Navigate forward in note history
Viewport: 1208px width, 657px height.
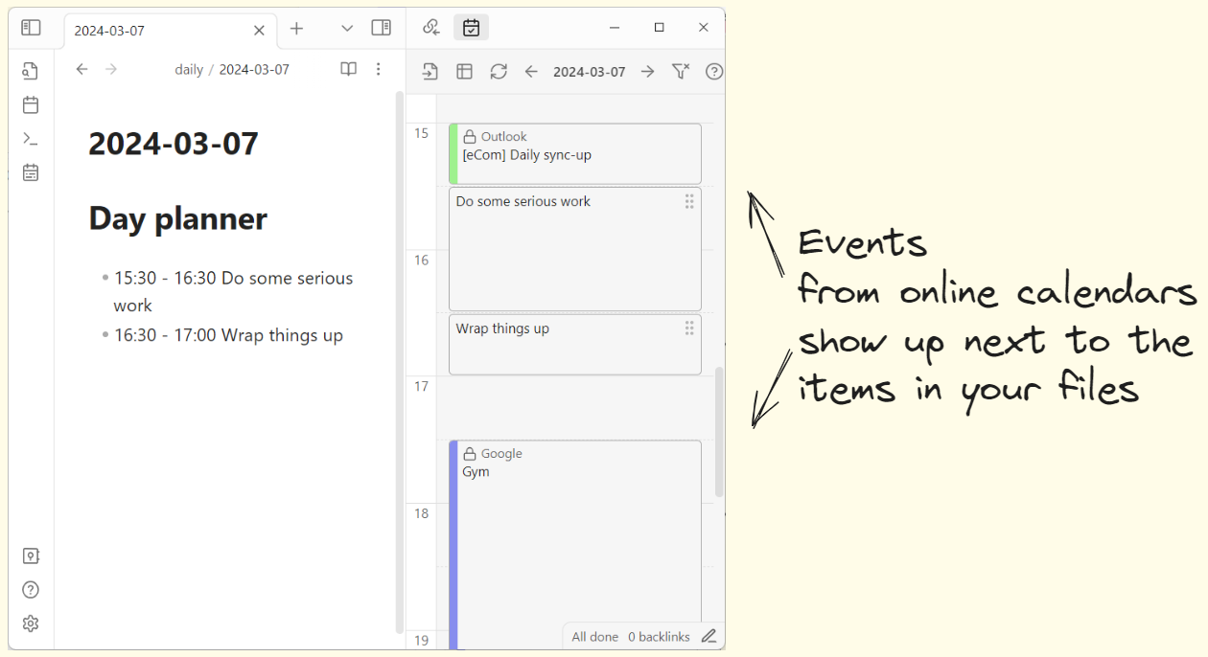(111, 69)
